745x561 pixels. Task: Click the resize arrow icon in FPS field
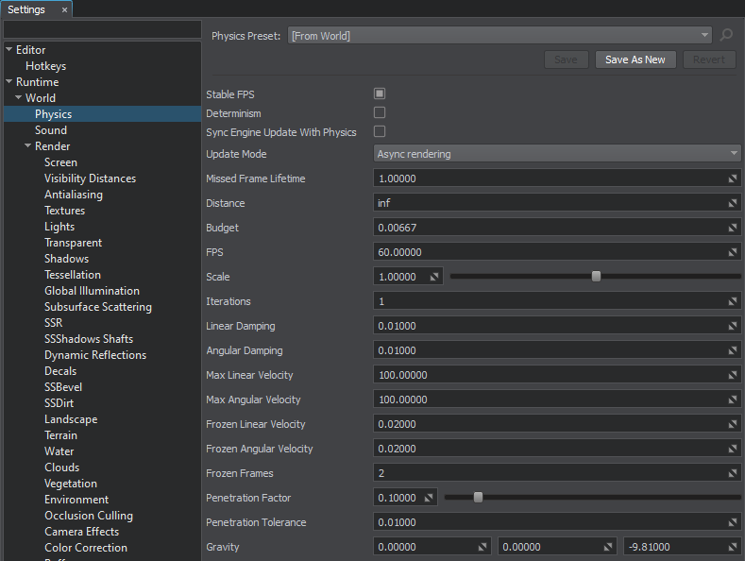(733, 252)
